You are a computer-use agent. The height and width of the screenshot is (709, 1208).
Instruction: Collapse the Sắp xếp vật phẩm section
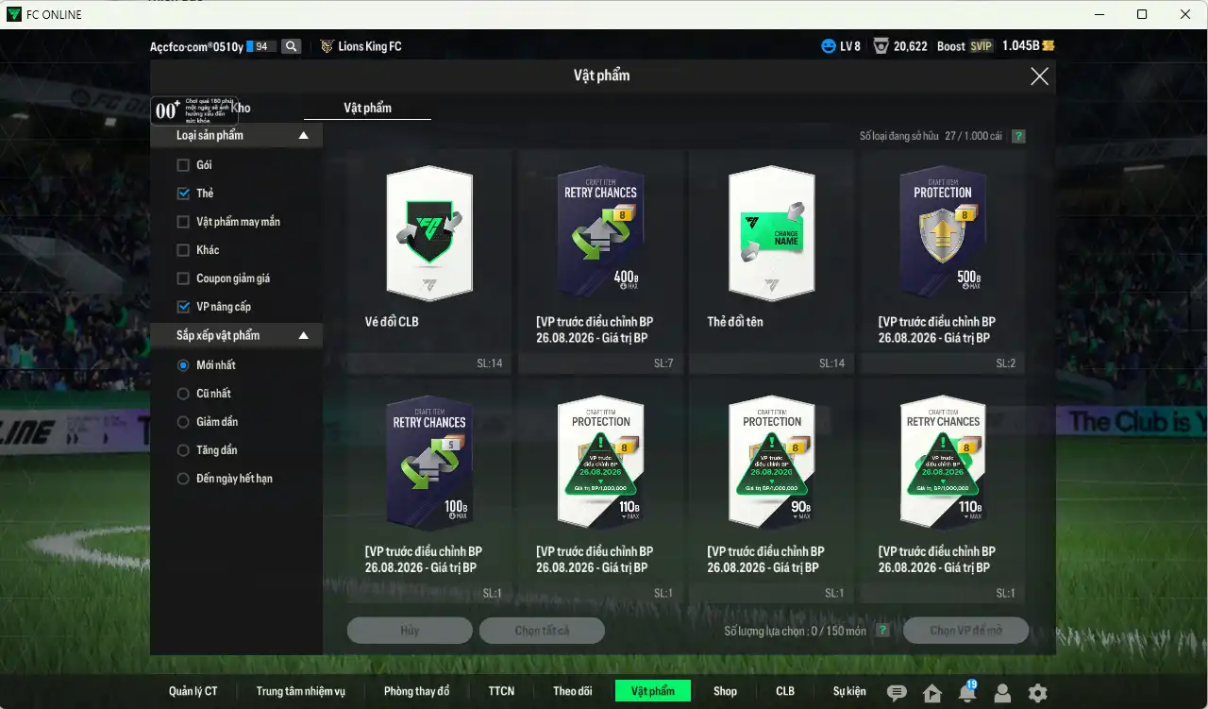[304, 336]
